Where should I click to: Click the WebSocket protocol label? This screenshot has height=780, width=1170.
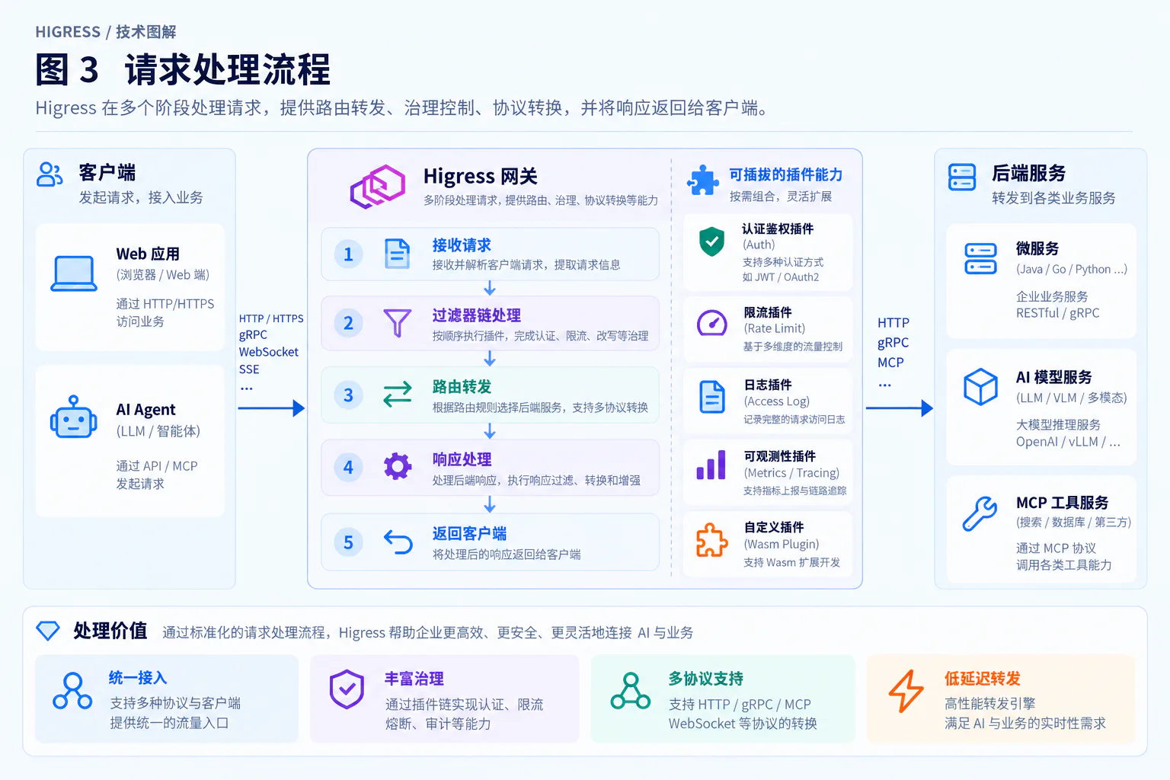click(x=269, y=352)
